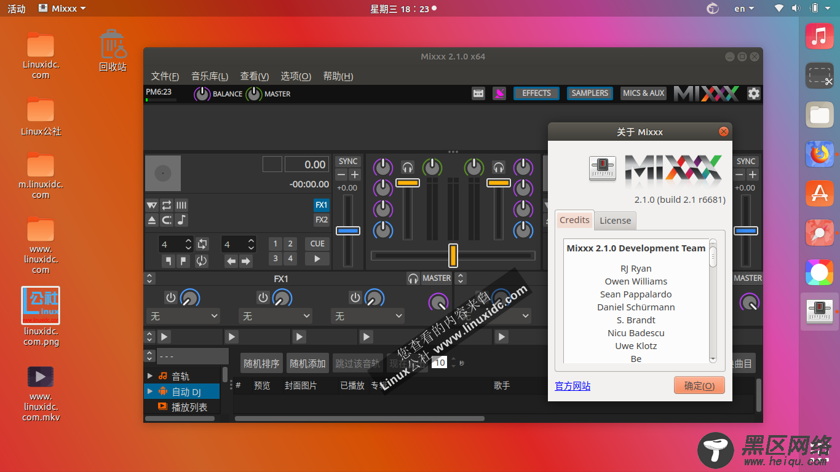840x472 pixels.
Task: Toggle deck 1 headphone cue icon
Action: [x=407, y=167]
